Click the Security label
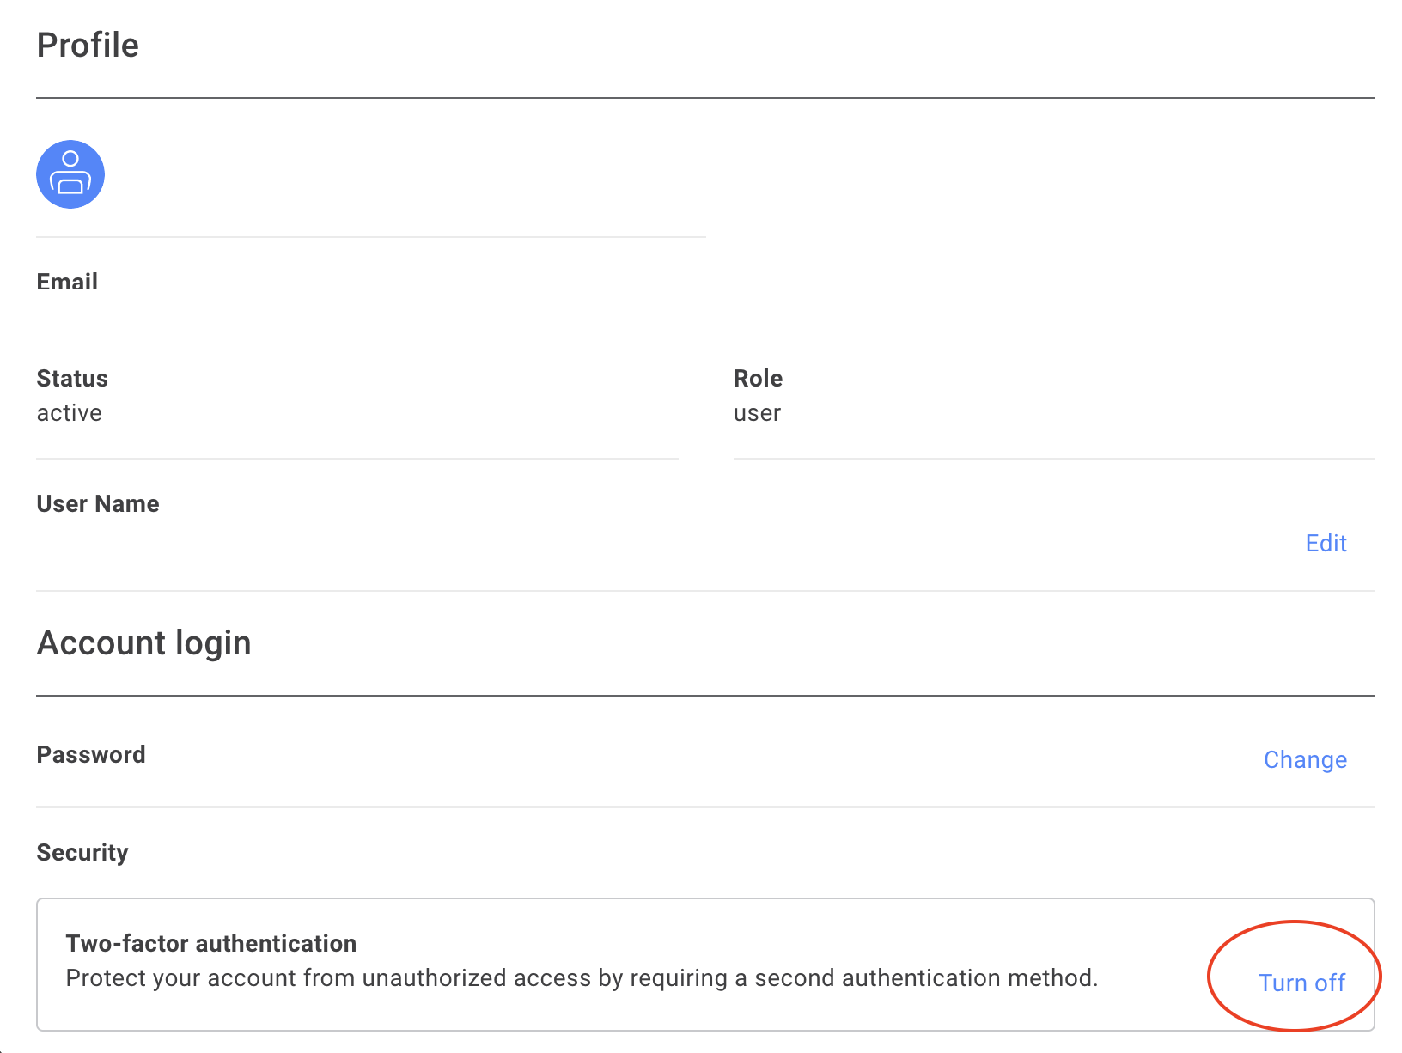Image resolution: width=1402 pixels, height=1053 pixels. pos(82,852)
